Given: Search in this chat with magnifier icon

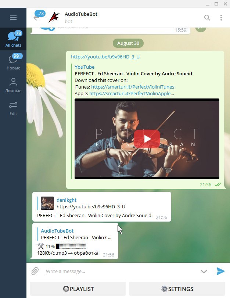Looking at the screenshot, I should 207,18.
